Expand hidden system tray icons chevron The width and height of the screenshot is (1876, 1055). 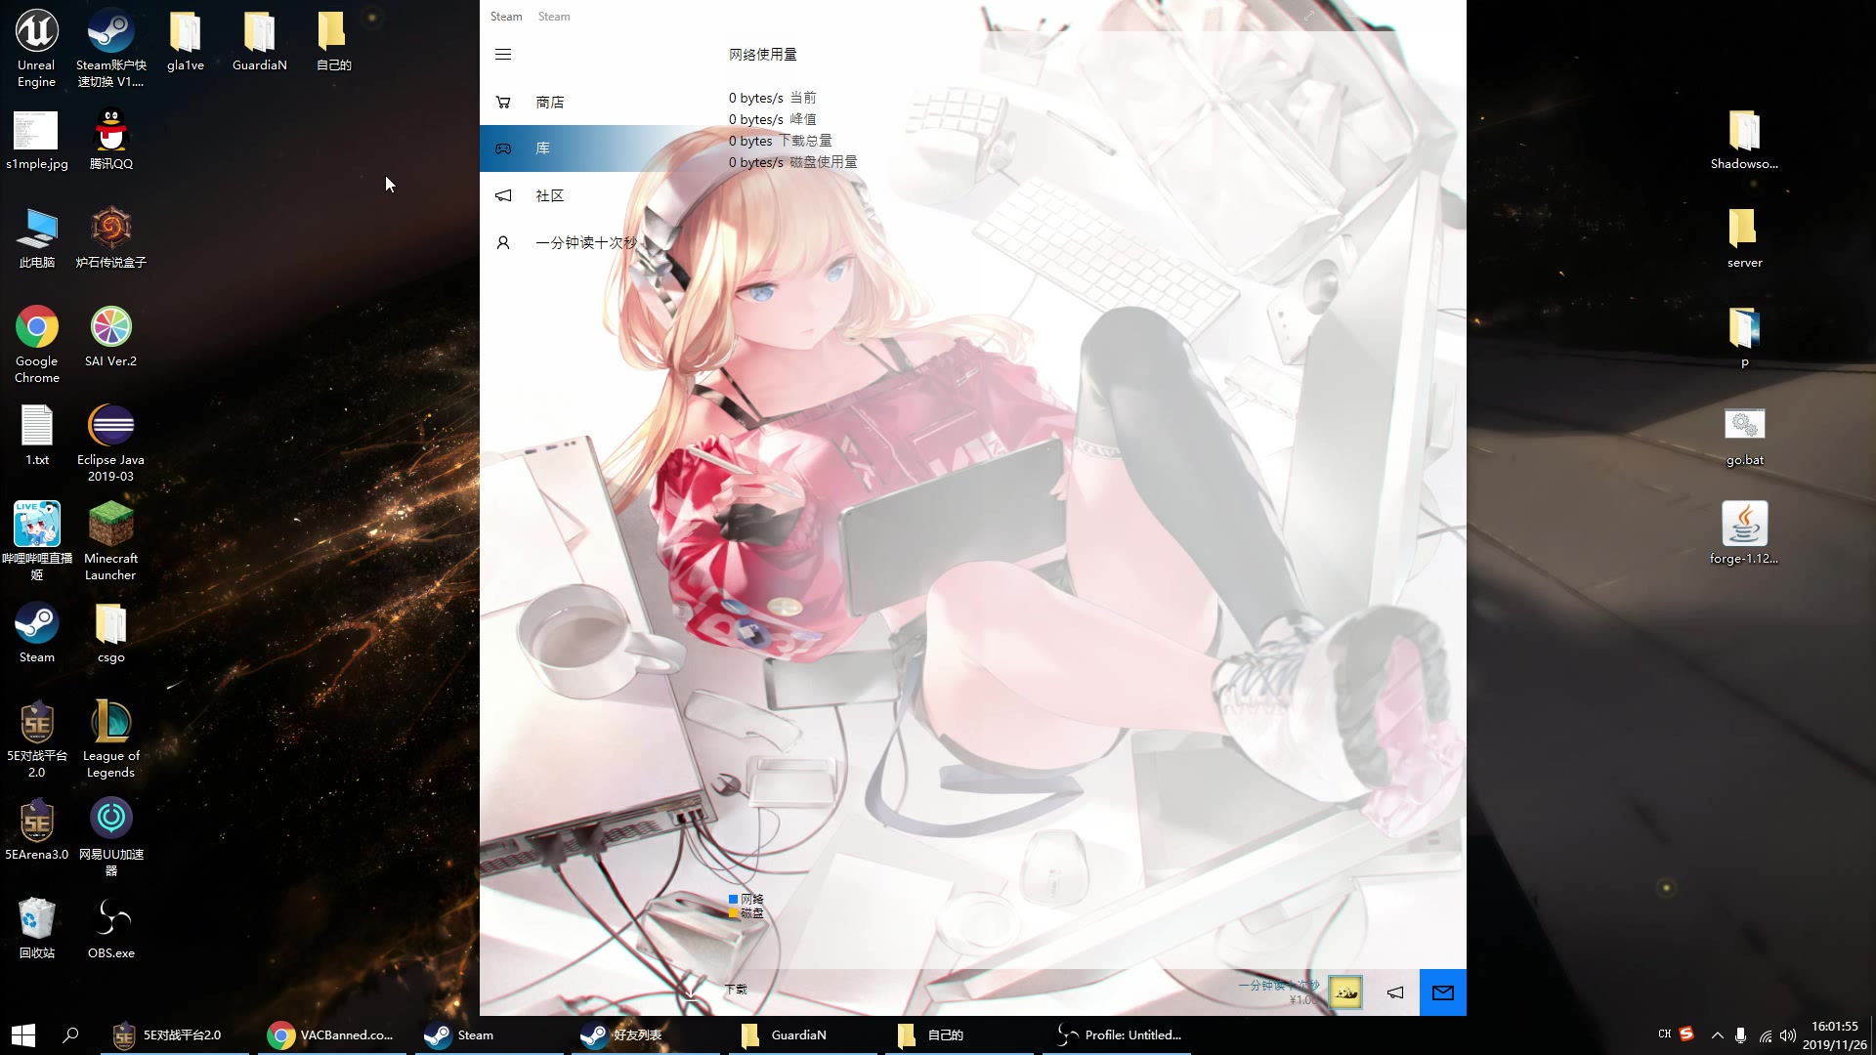tap(1717, 1035)
